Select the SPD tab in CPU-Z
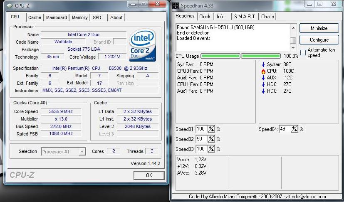 coord(97,17)
